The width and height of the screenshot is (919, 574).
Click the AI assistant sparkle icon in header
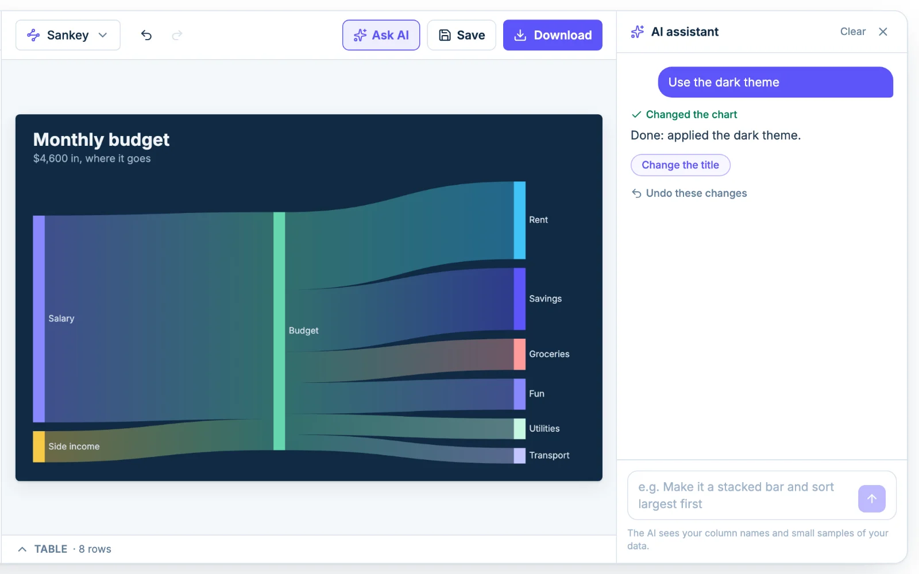(x=637, y=32)
